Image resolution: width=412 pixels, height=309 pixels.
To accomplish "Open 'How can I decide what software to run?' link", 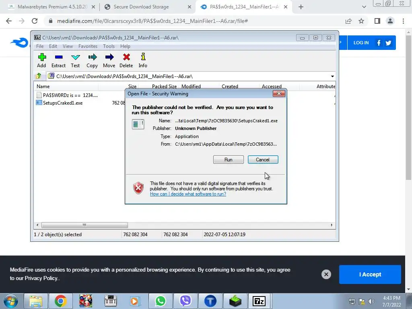I will click(188, 194).
